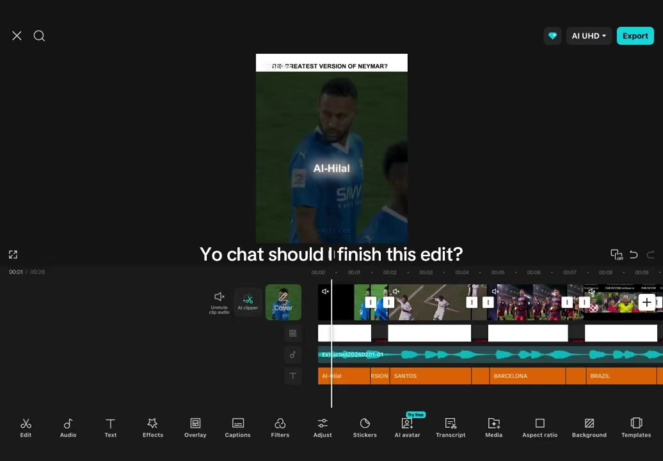Add a new clip with the plus button

pos(646,302)
